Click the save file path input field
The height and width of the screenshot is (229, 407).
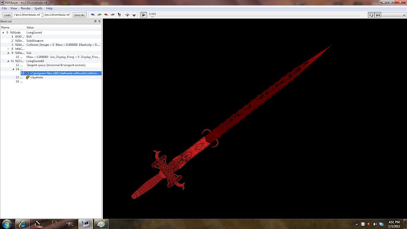coord(56,15)
